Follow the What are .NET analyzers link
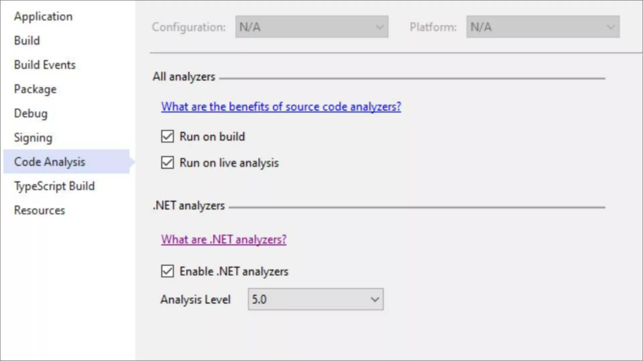 [x=223, y=239]
